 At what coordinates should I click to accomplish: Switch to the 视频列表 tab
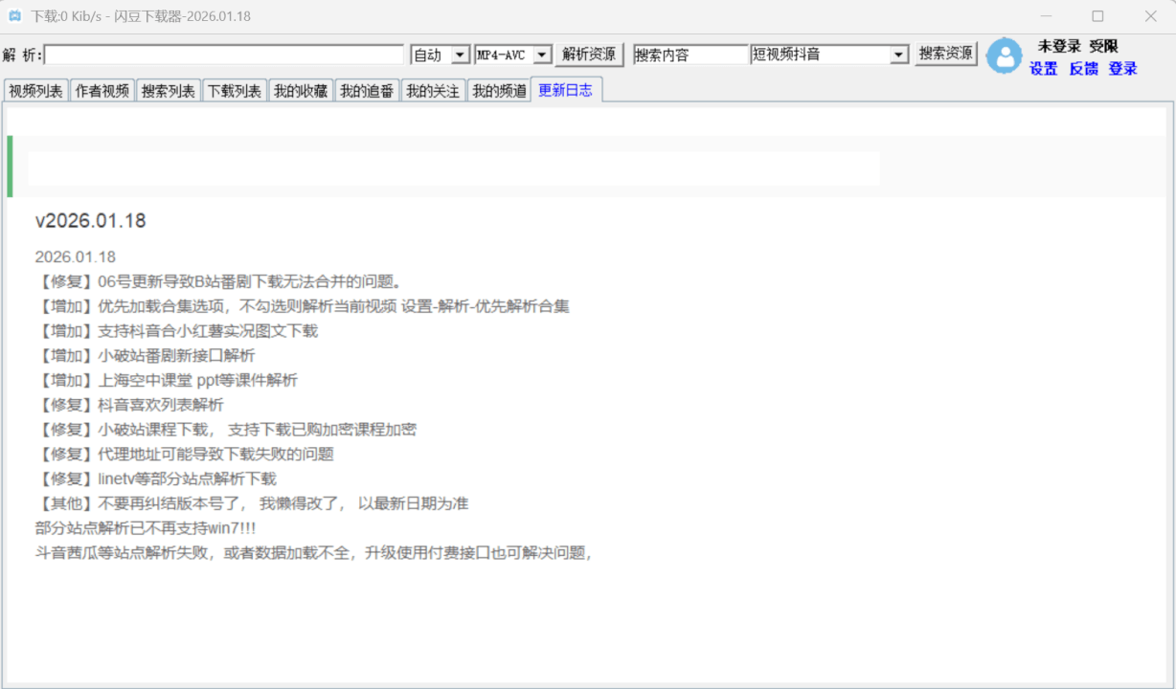[35, 91]
